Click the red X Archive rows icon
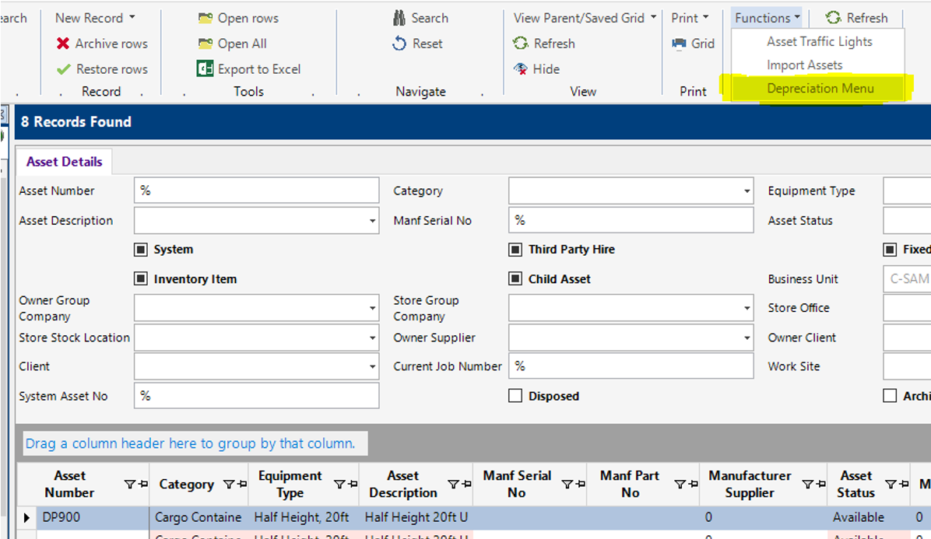The image size is (931, 539). point(63,44)
